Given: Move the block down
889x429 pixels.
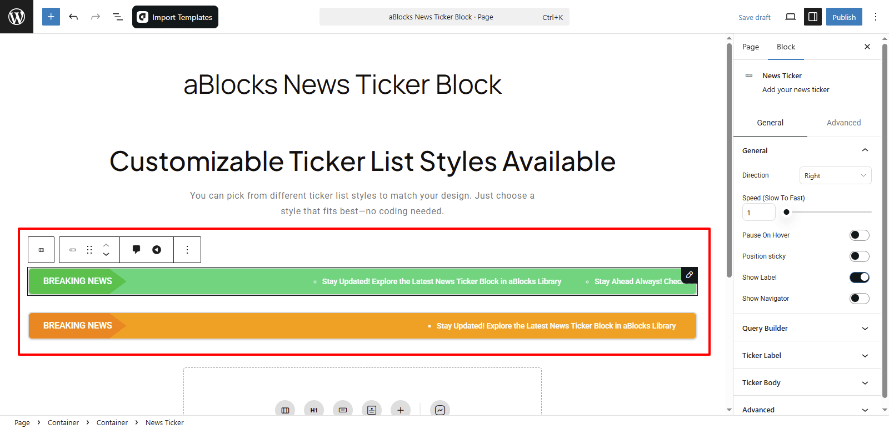Looking at the screenshot, I should coord(106,255).
